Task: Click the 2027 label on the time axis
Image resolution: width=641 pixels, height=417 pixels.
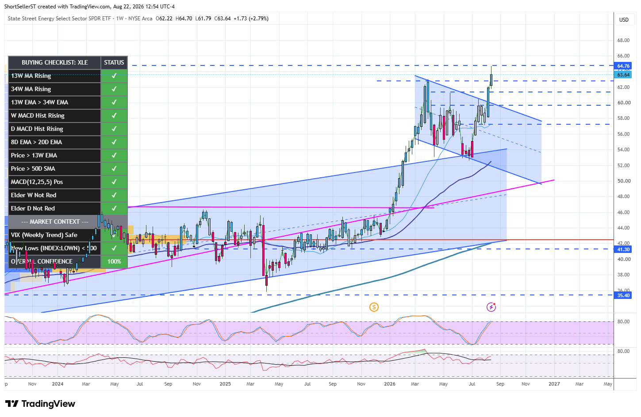Action: tap(554, 384)
